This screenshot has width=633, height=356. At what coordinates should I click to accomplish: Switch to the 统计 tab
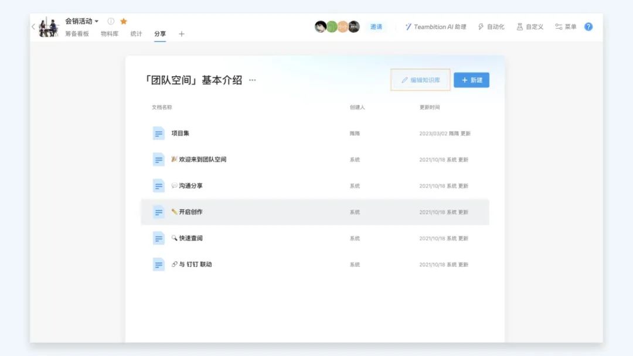click(136, 34)
